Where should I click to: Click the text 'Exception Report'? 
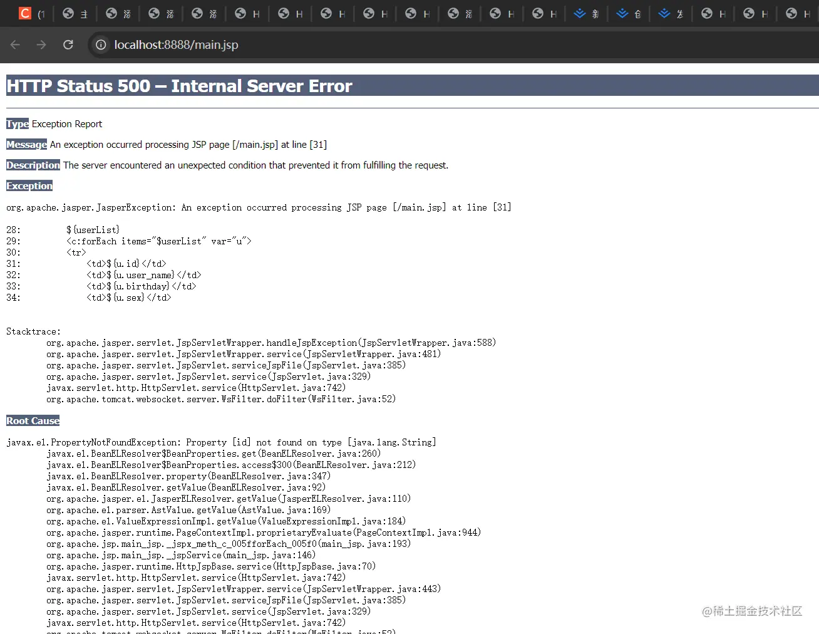(67, 124)
